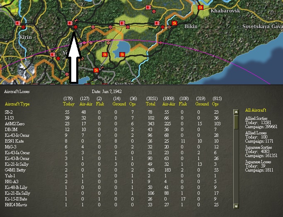
Task: Select the MiG-3 aircraft row
Action: tap(112, 147)
